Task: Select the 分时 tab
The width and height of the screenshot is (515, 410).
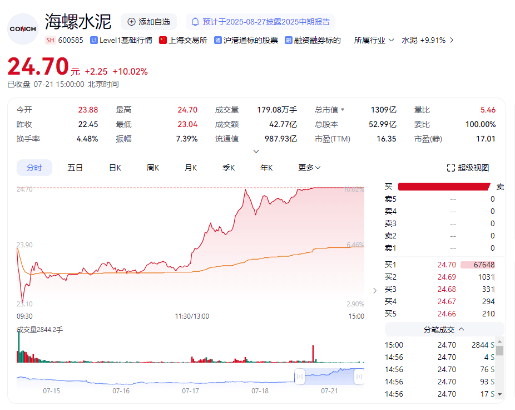Action: [x=34, y=168]
